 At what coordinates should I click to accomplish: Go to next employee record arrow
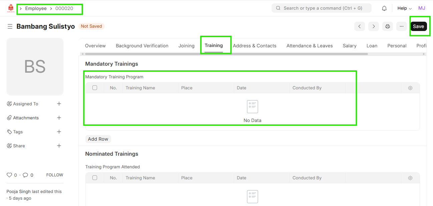[373, 26]
